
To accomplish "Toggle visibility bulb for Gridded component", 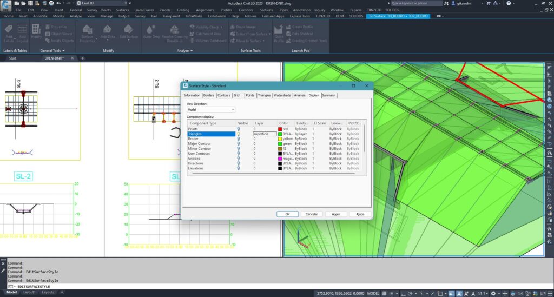I will click(x=239, y=159).
